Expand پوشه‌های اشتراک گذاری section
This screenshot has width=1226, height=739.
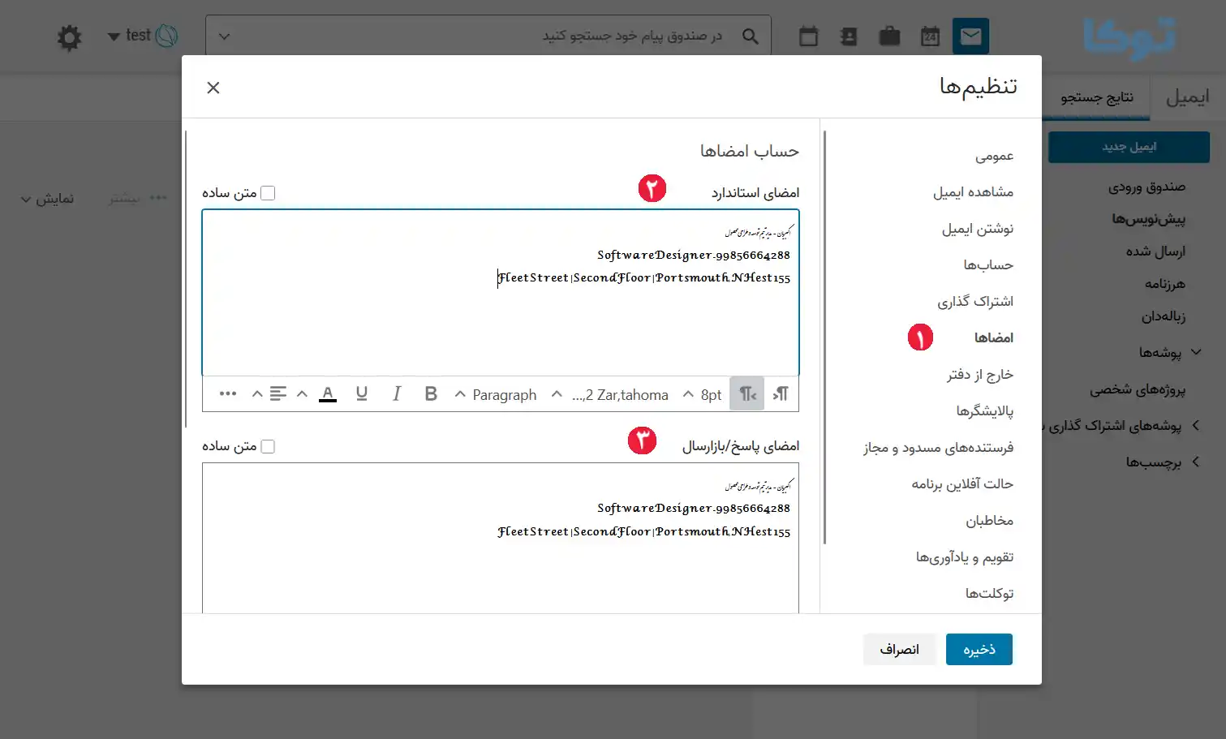1195,425
